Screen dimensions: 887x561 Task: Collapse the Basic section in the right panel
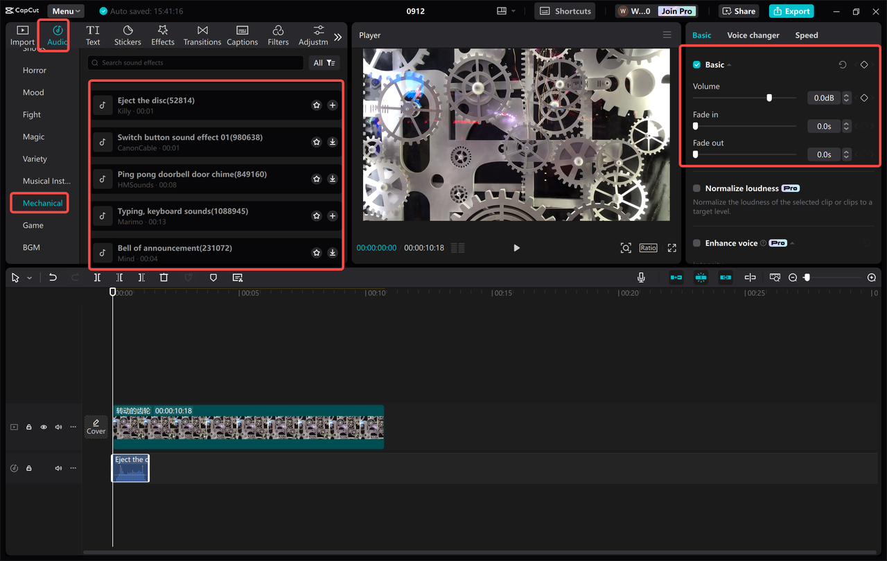729,64
